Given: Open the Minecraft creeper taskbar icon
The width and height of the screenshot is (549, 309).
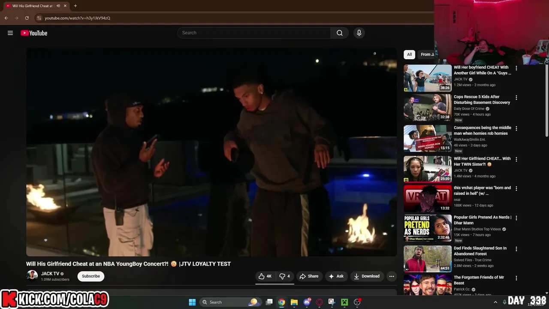Looking at the screenshot, I should coord(344,302).
